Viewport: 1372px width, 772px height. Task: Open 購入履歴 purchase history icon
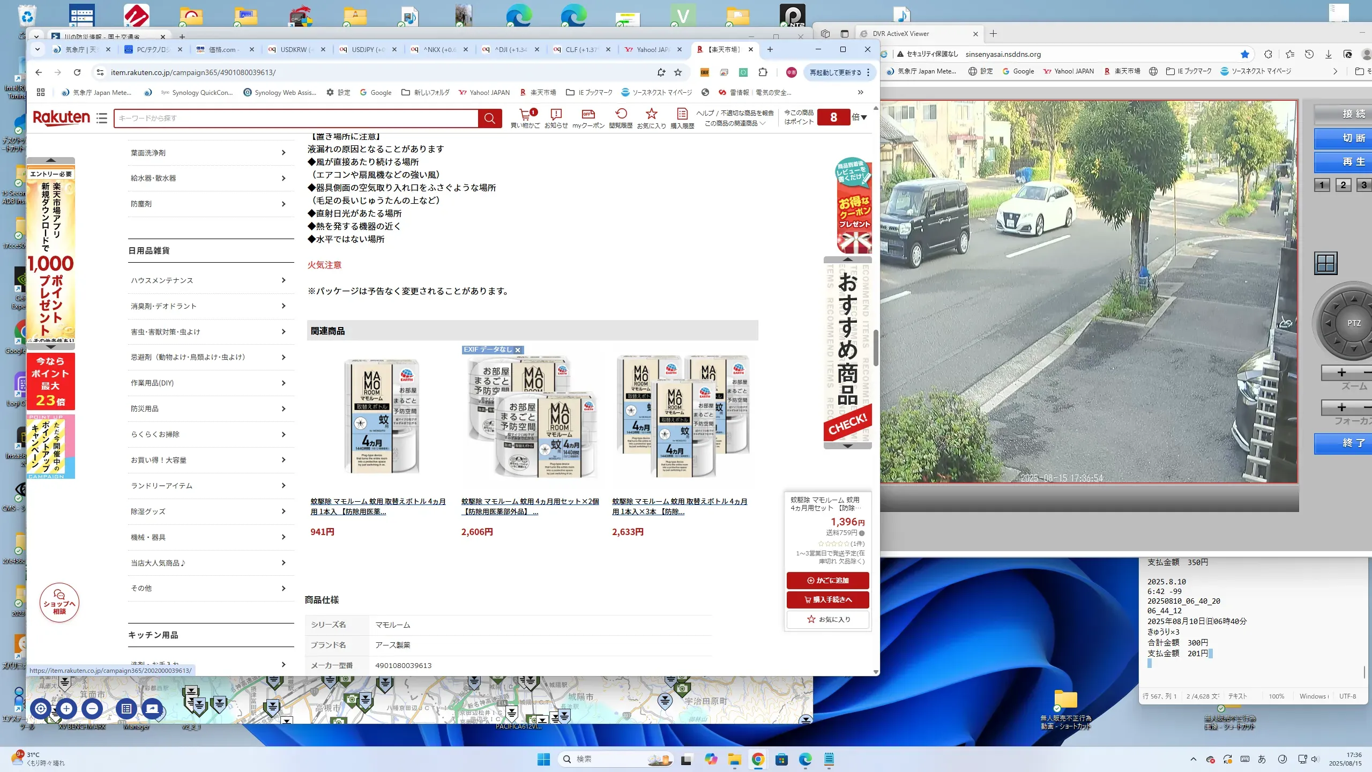(x=682, y=115)
